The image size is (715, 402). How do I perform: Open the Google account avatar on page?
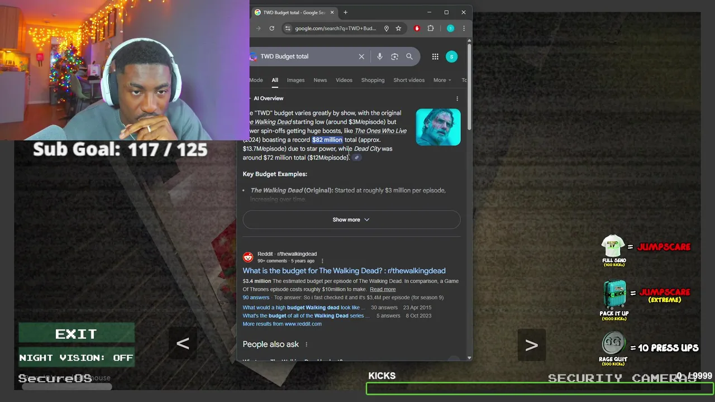pos(451,56)
